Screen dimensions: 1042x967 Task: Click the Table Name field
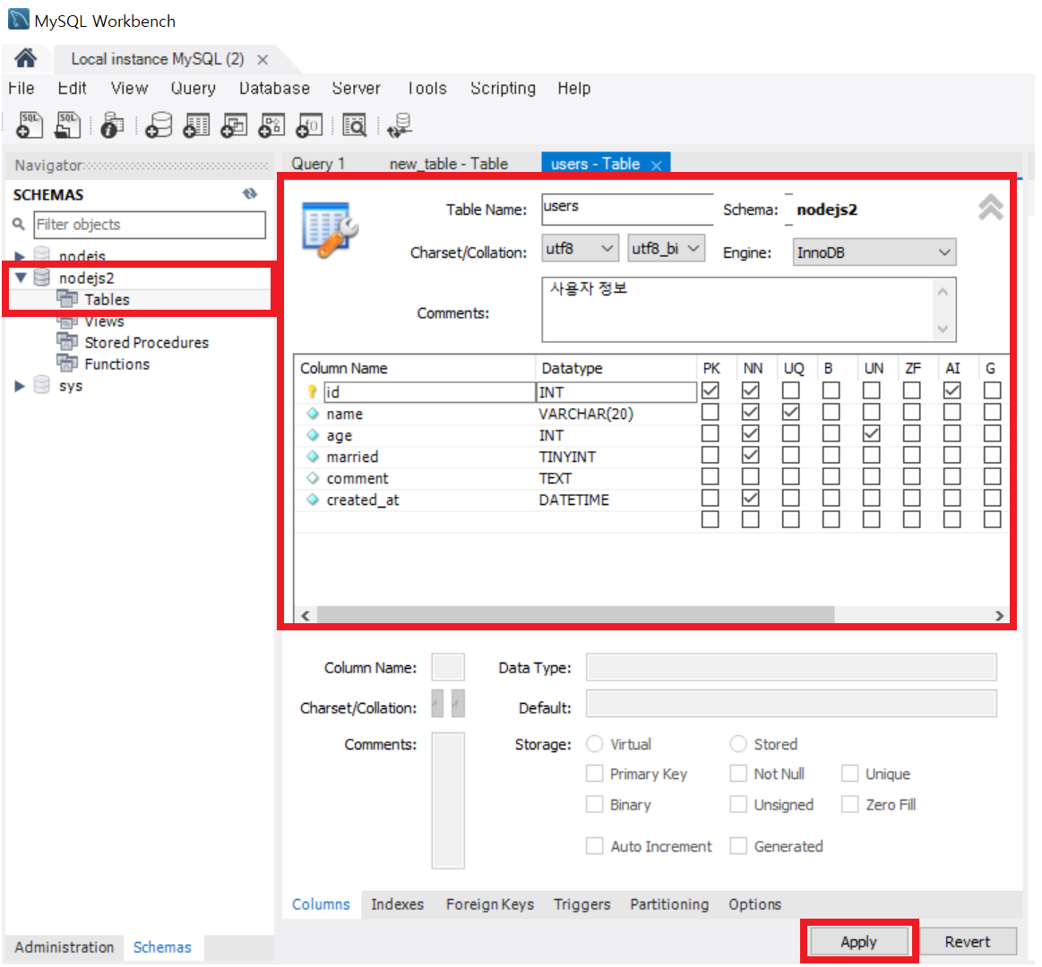(627, 209)
